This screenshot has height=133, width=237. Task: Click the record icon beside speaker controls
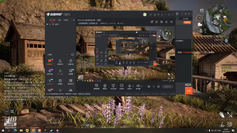[x=149, y=87]
